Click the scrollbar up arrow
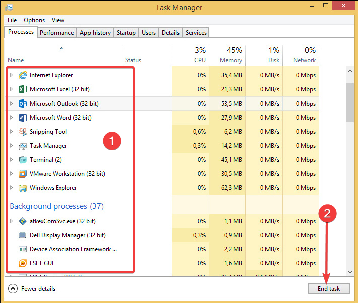The width and height of the screenshot is (358, 303). 350,71
